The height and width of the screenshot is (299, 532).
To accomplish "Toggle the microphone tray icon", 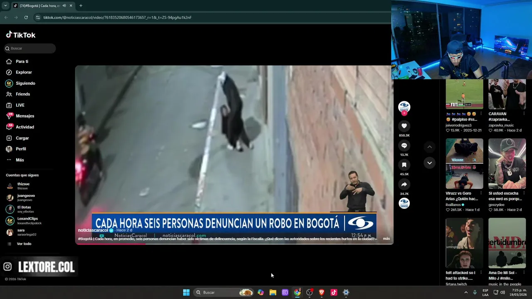I will click(x=475, y=292).
